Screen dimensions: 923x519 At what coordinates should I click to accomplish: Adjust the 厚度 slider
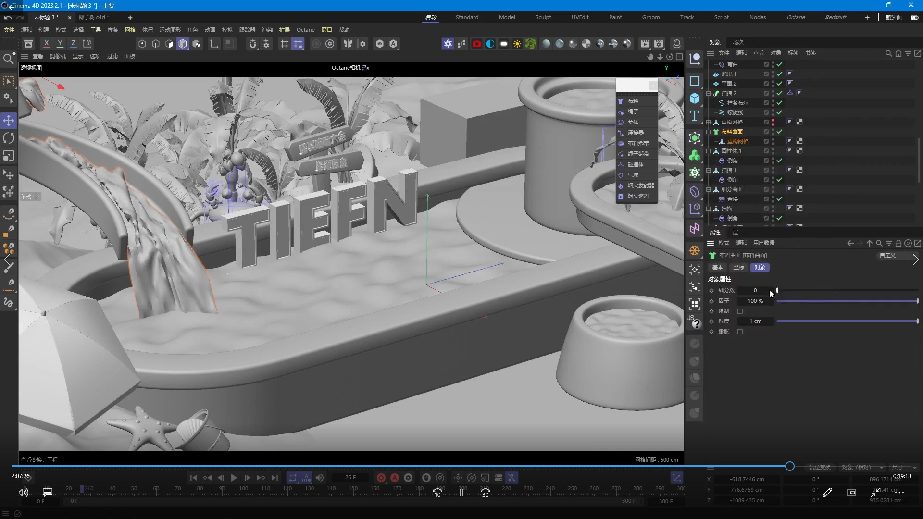846,321
